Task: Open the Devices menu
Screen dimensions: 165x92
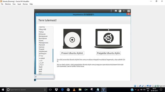Action: [25, 4]
